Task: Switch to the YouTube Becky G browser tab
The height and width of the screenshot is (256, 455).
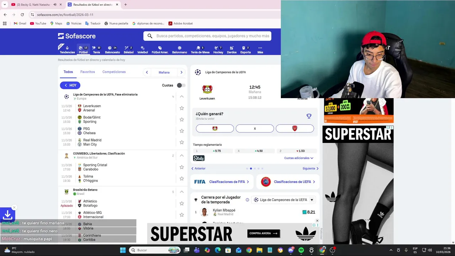Action: pos(34,5)
